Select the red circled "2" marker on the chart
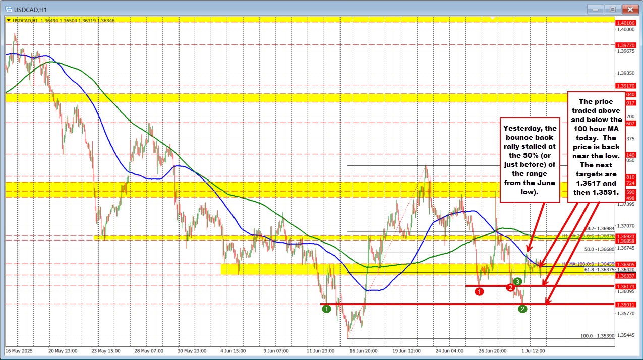This screenshot has height=360, width=643. pos(510,287)
